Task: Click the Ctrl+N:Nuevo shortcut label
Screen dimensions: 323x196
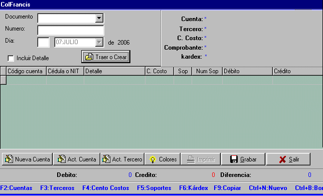Action: coord(268,188)
